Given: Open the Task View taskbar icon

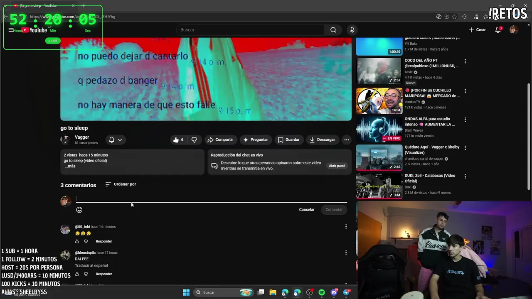Looking at the screenshot, I should pyautogui.click(x=261, y=292).
